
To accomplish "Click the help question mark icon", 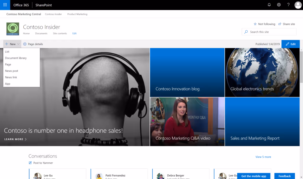I will click(288, 5).
